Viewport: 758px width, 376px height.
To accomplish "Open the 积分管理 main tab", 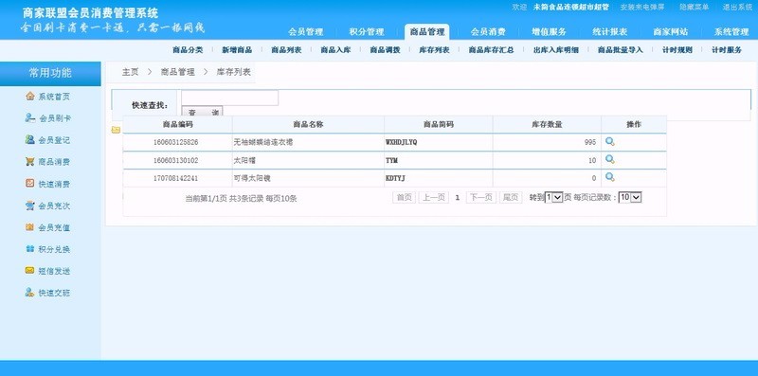I will [367, 32].
